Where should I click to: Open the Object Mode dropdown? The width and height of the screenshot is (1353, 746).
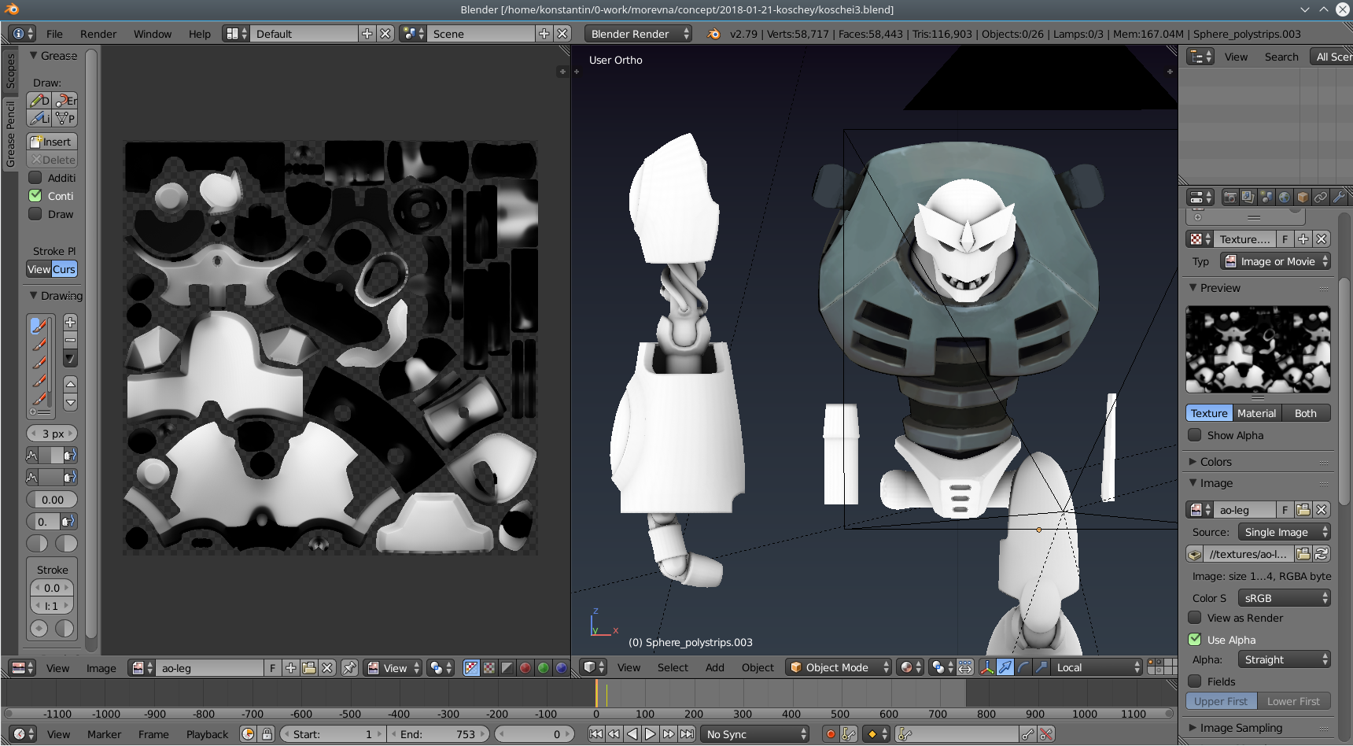[838, 667]
